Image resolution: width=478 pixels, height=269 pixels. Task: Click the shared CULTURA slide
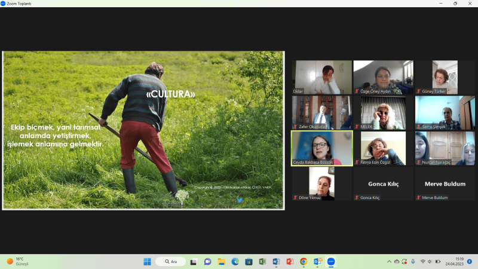pyautogui.click(x=143, y=130)
